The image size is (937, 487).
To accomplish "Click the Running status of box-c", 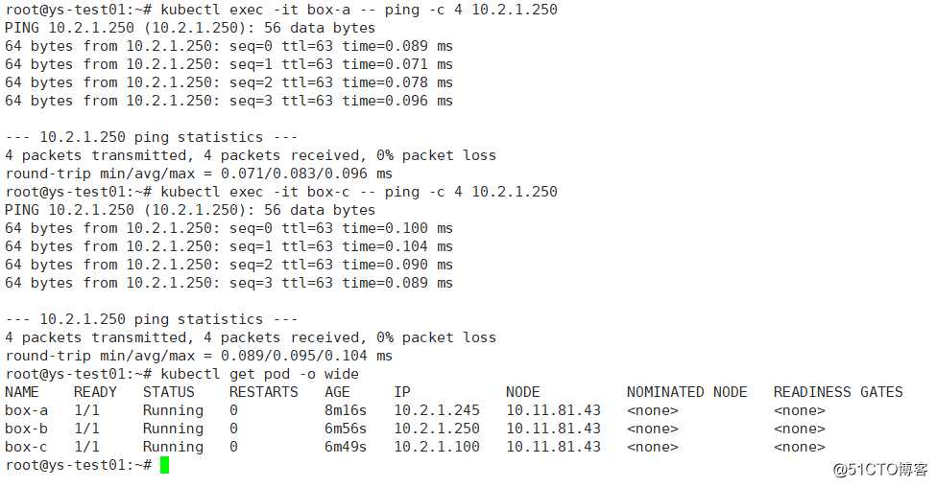I will coord(174,447).
